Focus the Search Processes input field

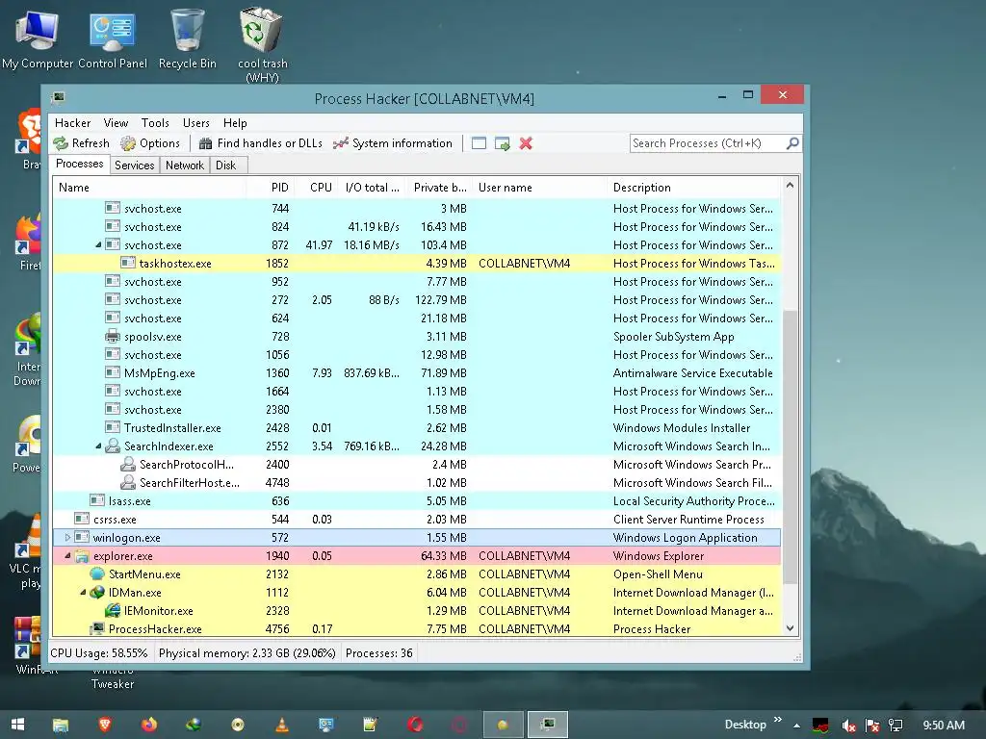pyautogui.click(x=708, y=143)
